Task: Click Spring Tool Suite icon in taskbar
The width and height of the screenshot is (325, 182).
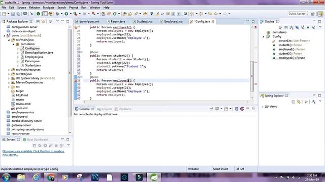Action: (154, 177)
